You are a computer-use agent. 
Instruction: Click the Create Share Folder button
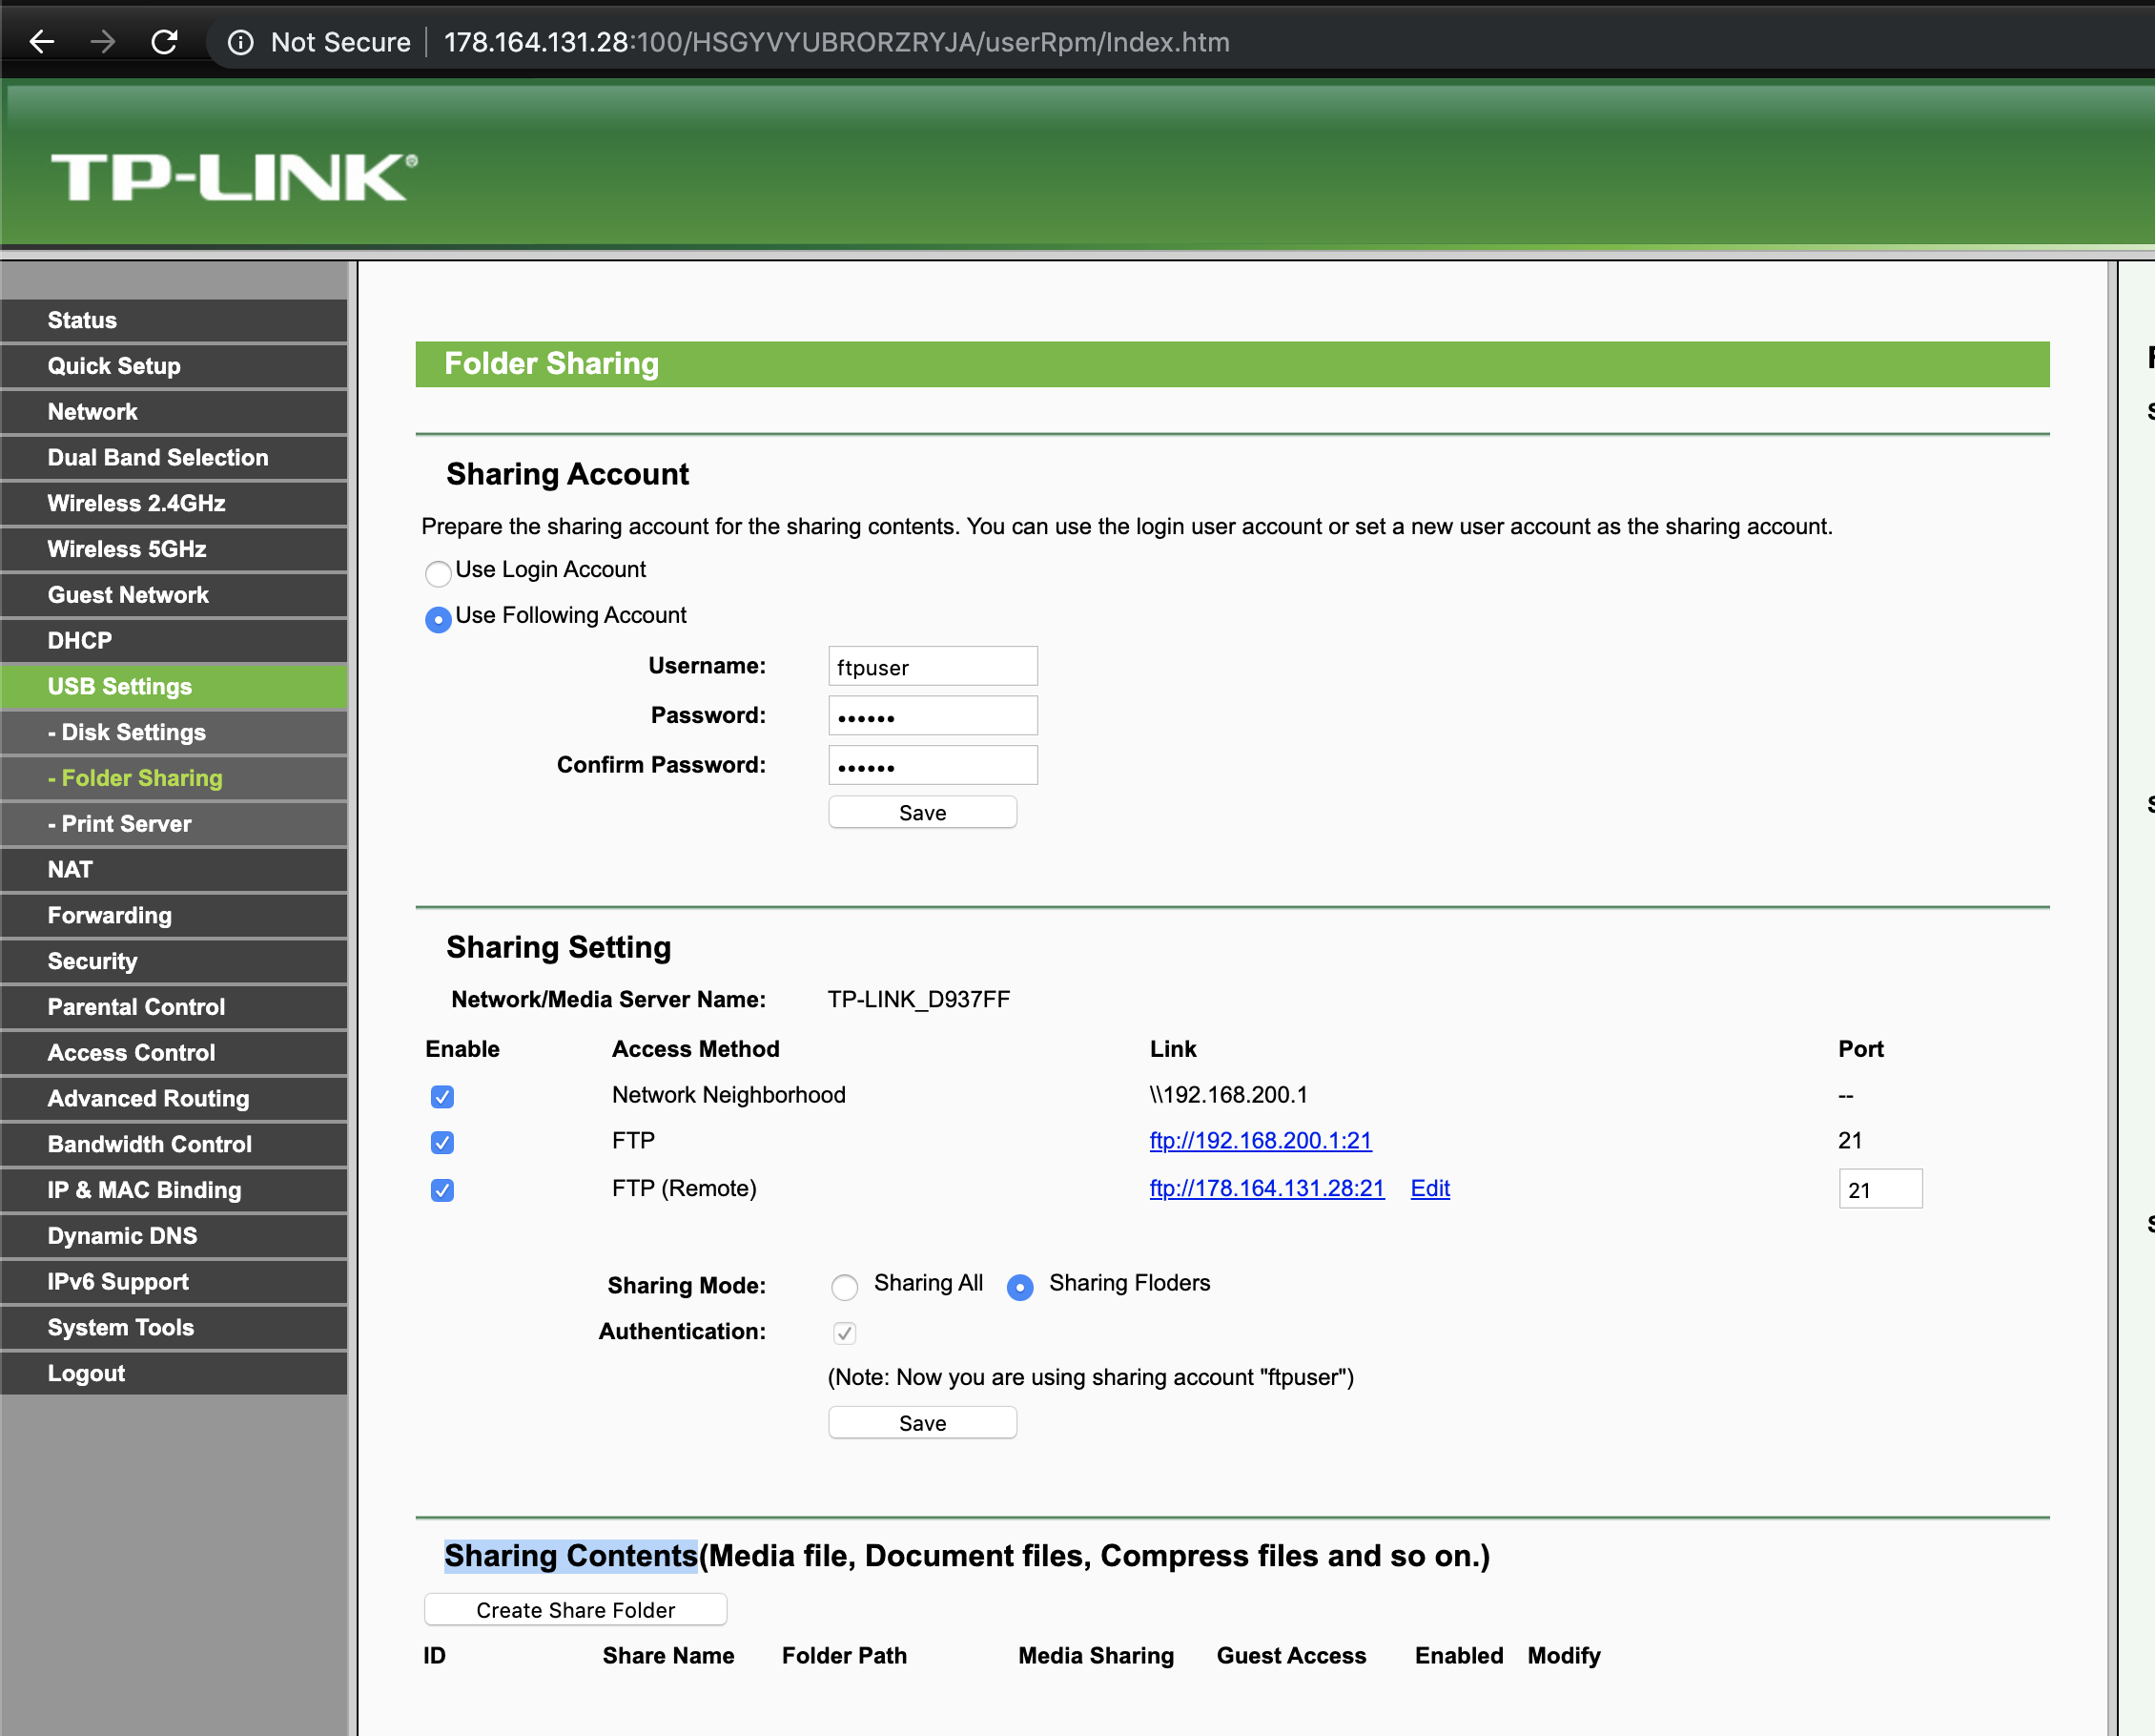pos(576,1611)
